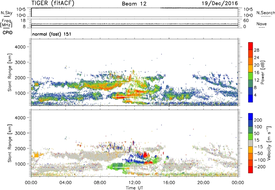The image size is (275, 190).
Task: Click the TIGER (fitACF) title text
Action: pyautogui.click(x=53, y=3)
